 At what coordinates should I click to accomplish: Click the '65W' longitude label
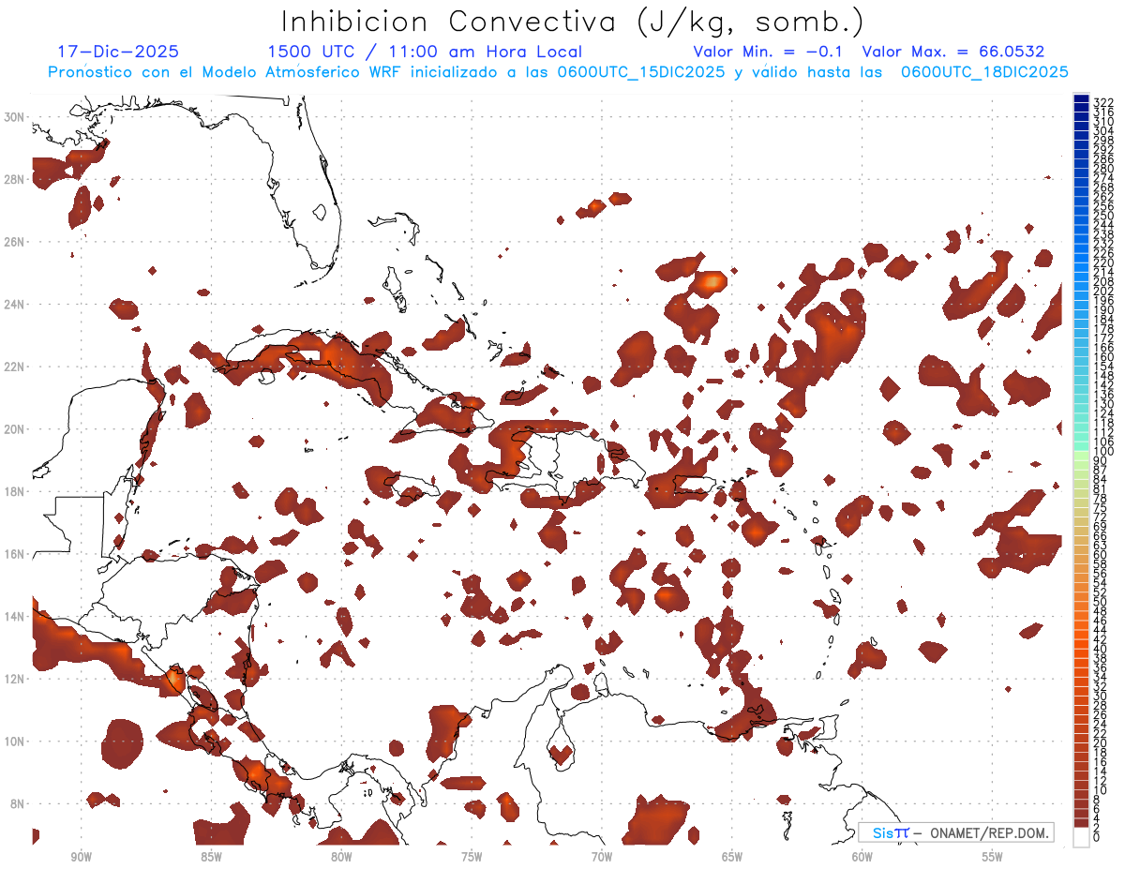(732, 857)
